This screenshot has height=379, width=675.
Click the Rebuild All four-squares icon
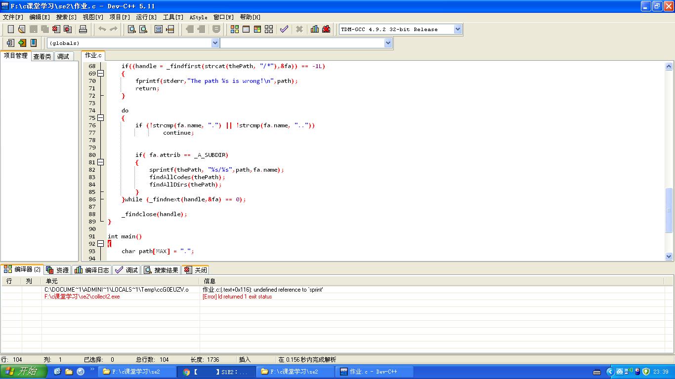(x=269, y=30)
